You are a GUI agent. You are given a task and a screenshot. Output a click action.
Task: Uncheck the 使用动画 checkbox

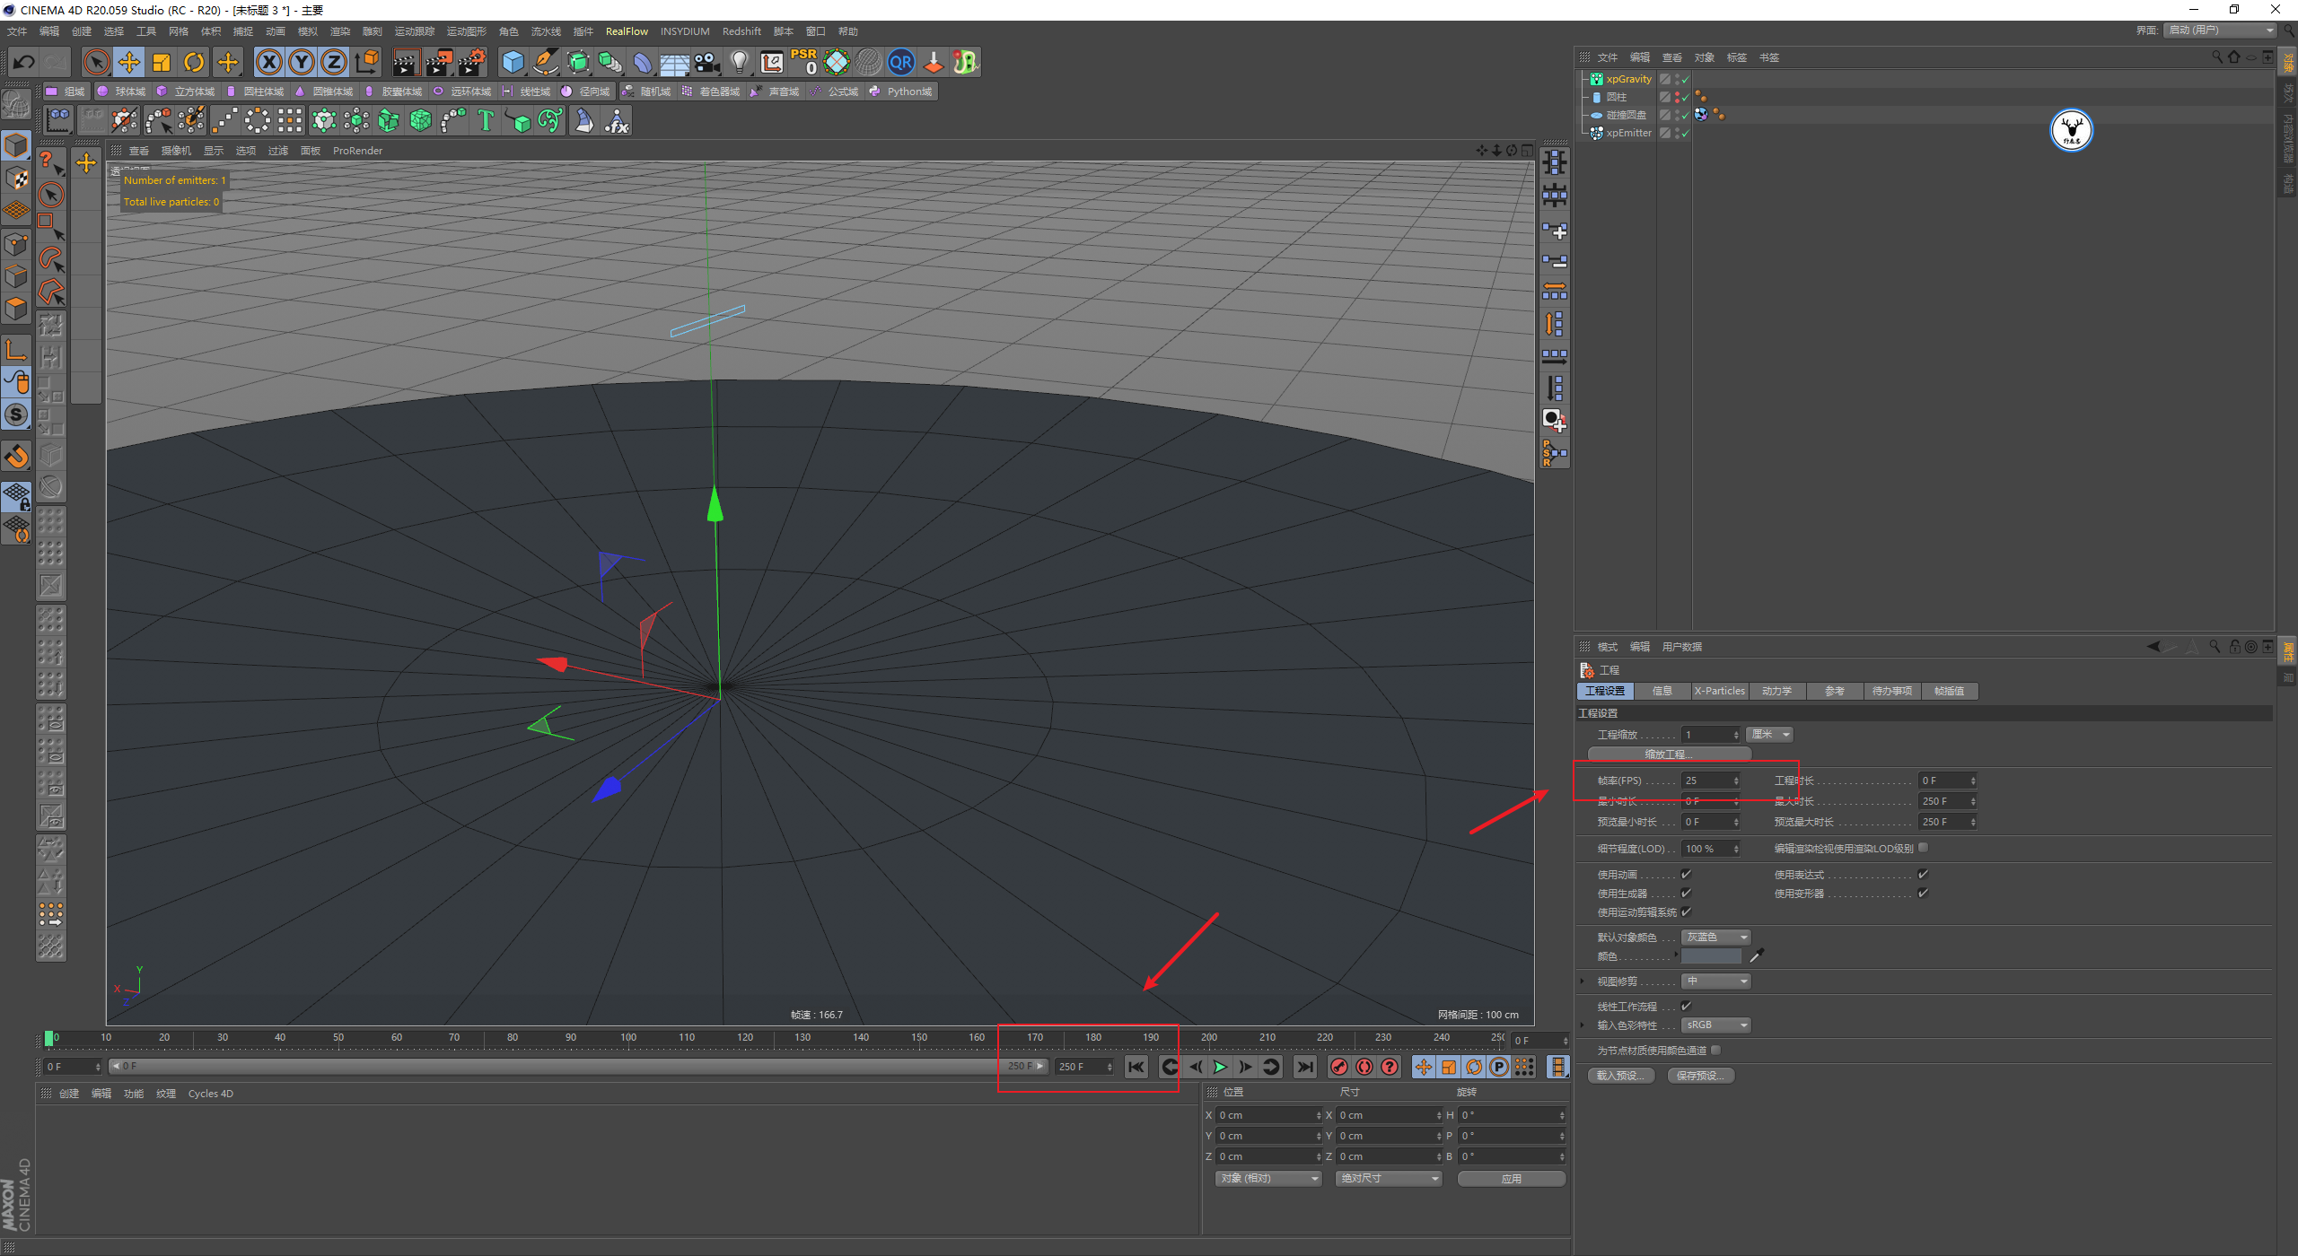[x=1686, y=874]
